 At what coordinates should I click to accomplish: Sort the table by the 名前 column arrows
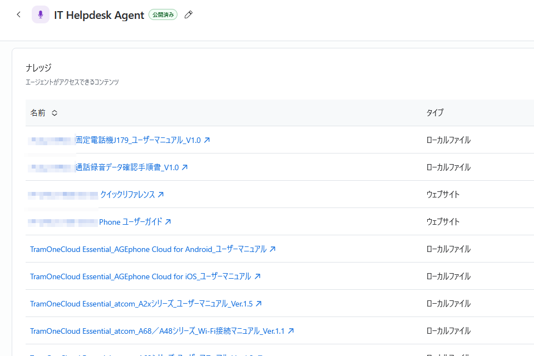[x=55, y=113]
